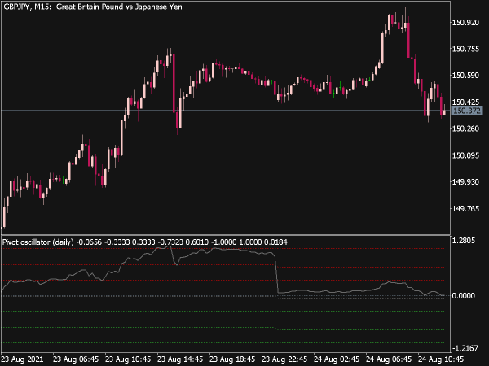Click time axis label 24 Aug 02:45

point(336,359)
